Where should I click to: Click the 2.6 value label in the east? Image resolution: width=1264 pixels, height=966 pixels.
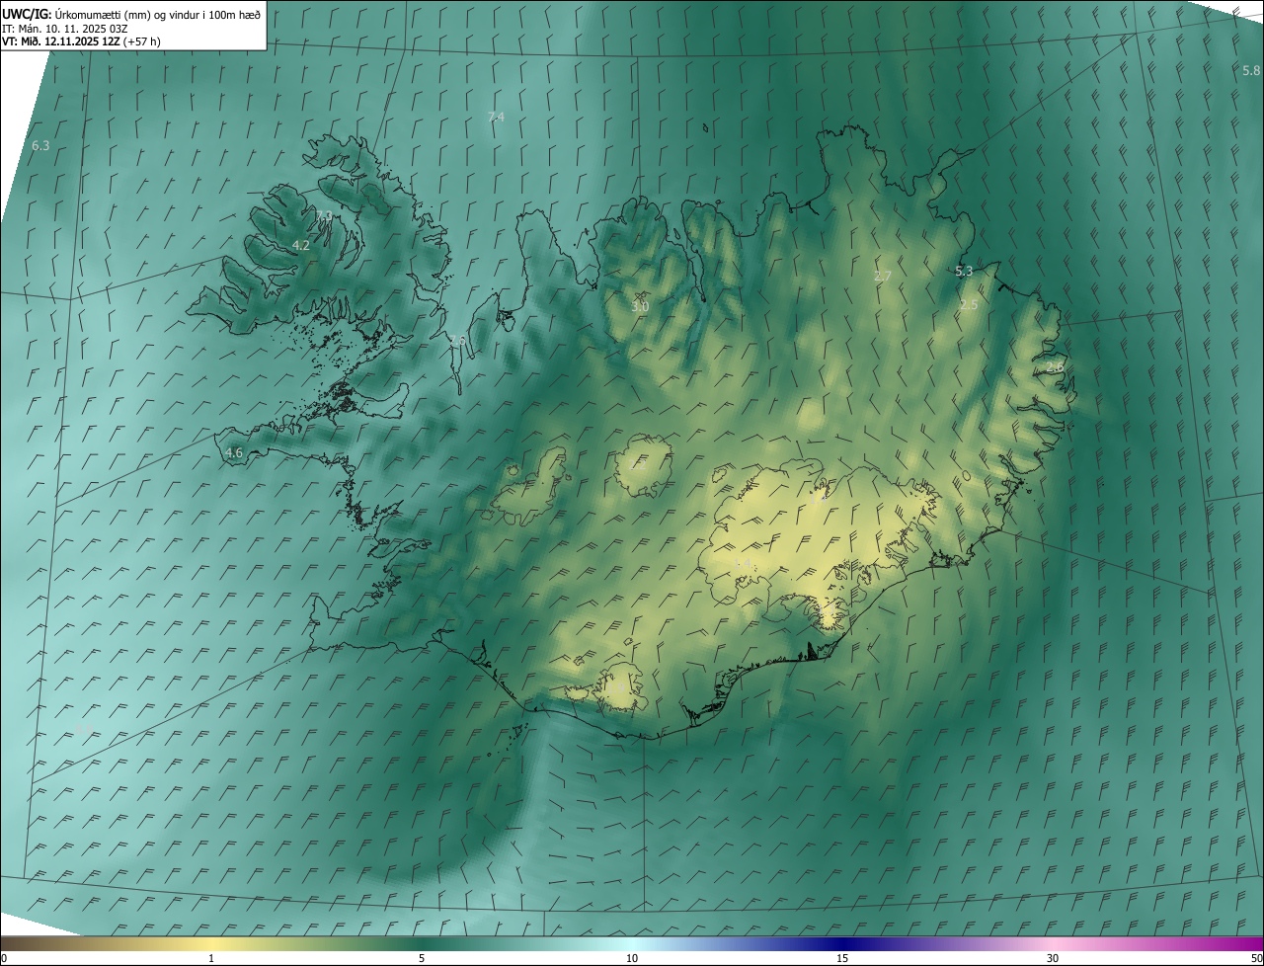coord(1055,367)
